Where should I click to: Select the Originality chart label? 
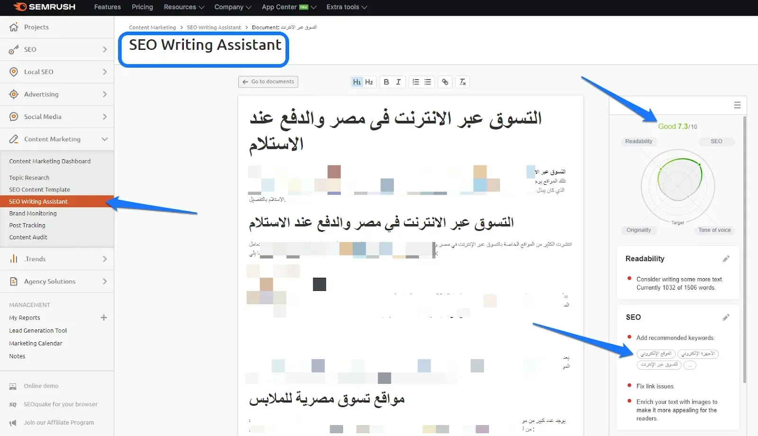[639, 230]
